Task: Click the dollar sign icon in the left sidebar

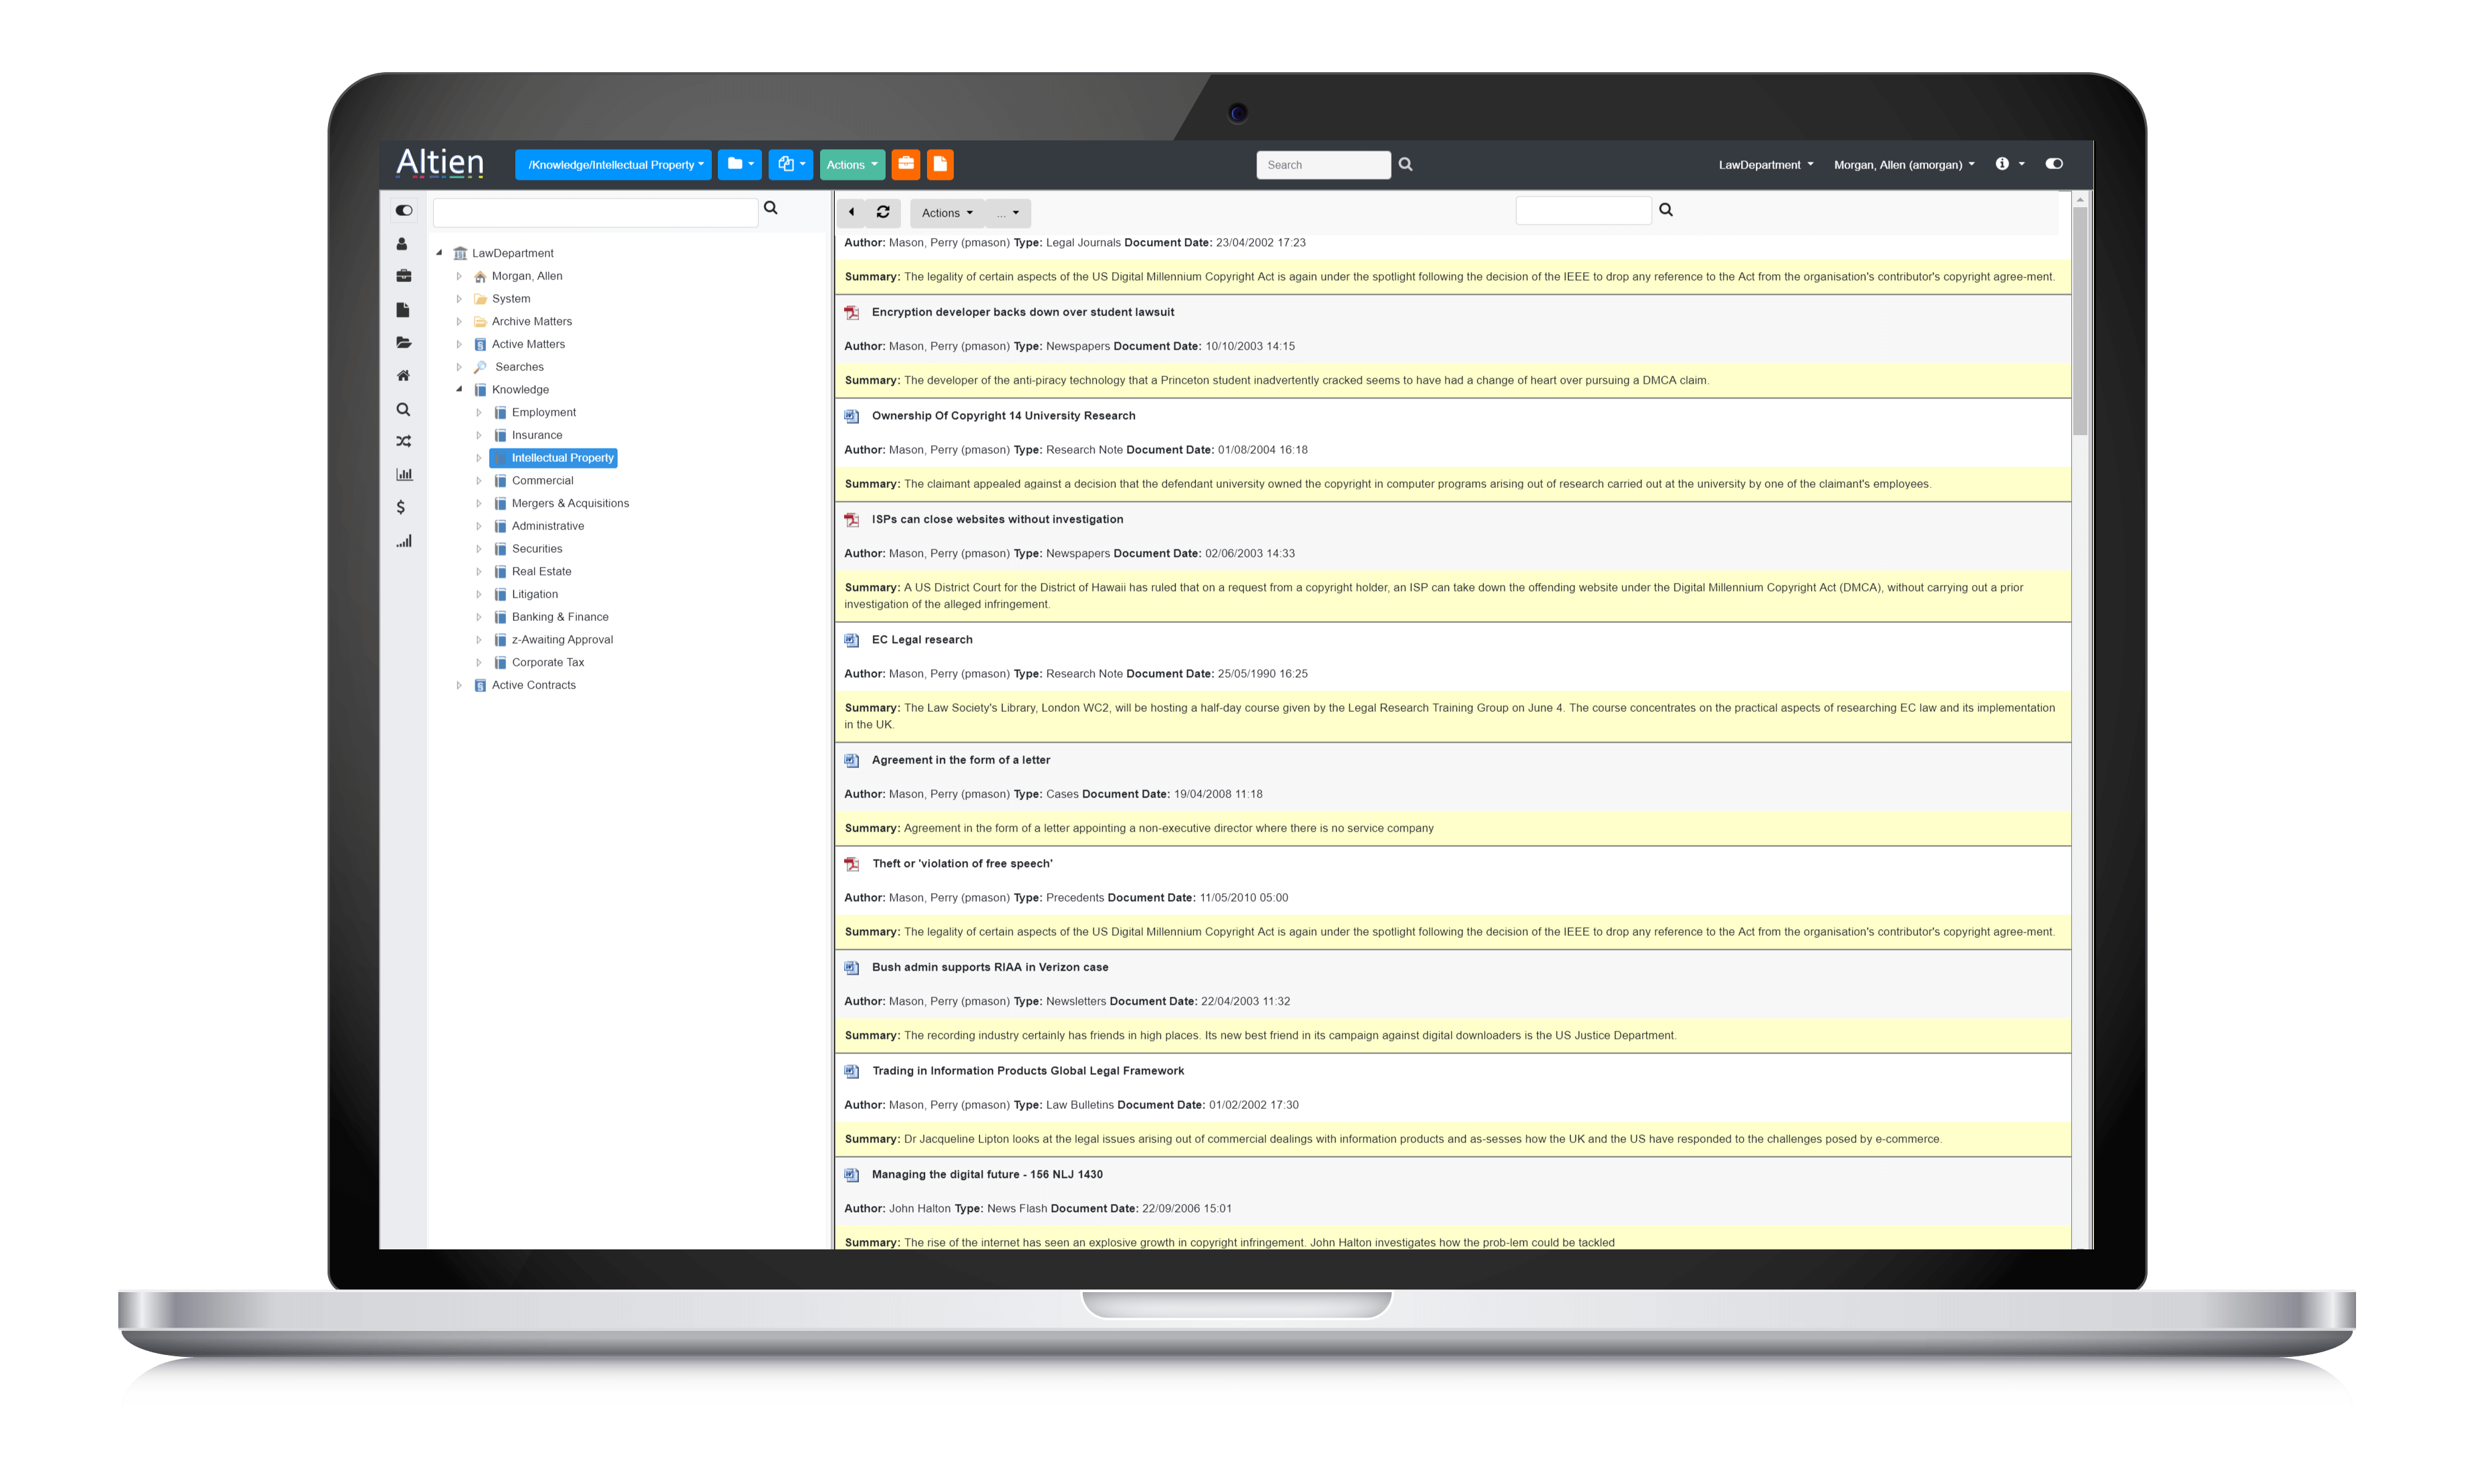Action: (x=401, y=507)
